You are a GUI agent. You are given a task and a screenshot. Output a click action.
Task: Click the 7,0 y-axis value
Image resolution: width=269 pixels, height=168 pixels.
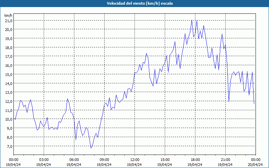[10, 146]
